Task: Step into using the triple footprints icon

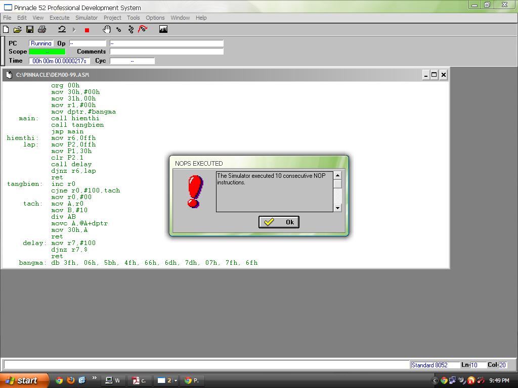Action: 131,30
